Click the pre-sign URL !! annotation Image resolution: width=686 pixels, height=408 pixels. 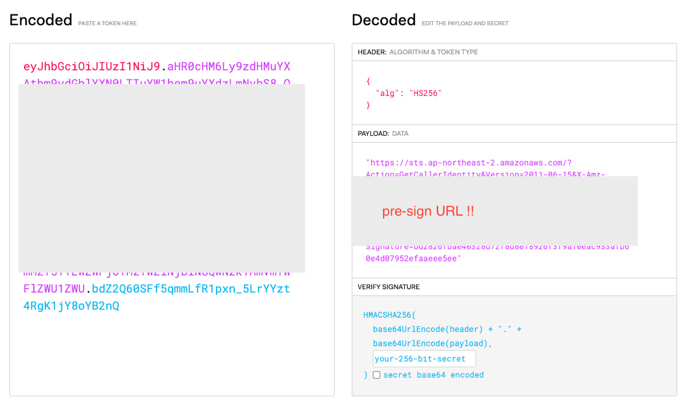click(428, 211)
